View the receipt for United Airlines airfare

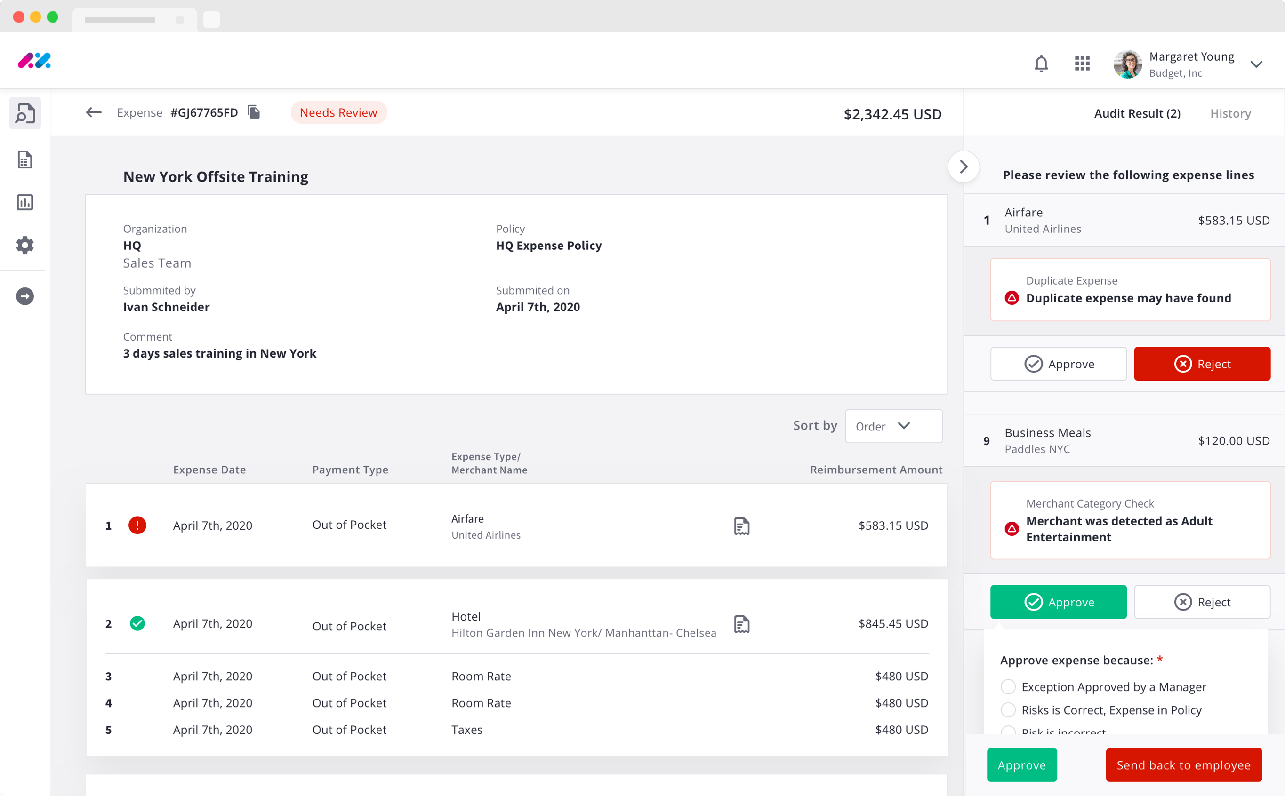(x=741, y=525)
